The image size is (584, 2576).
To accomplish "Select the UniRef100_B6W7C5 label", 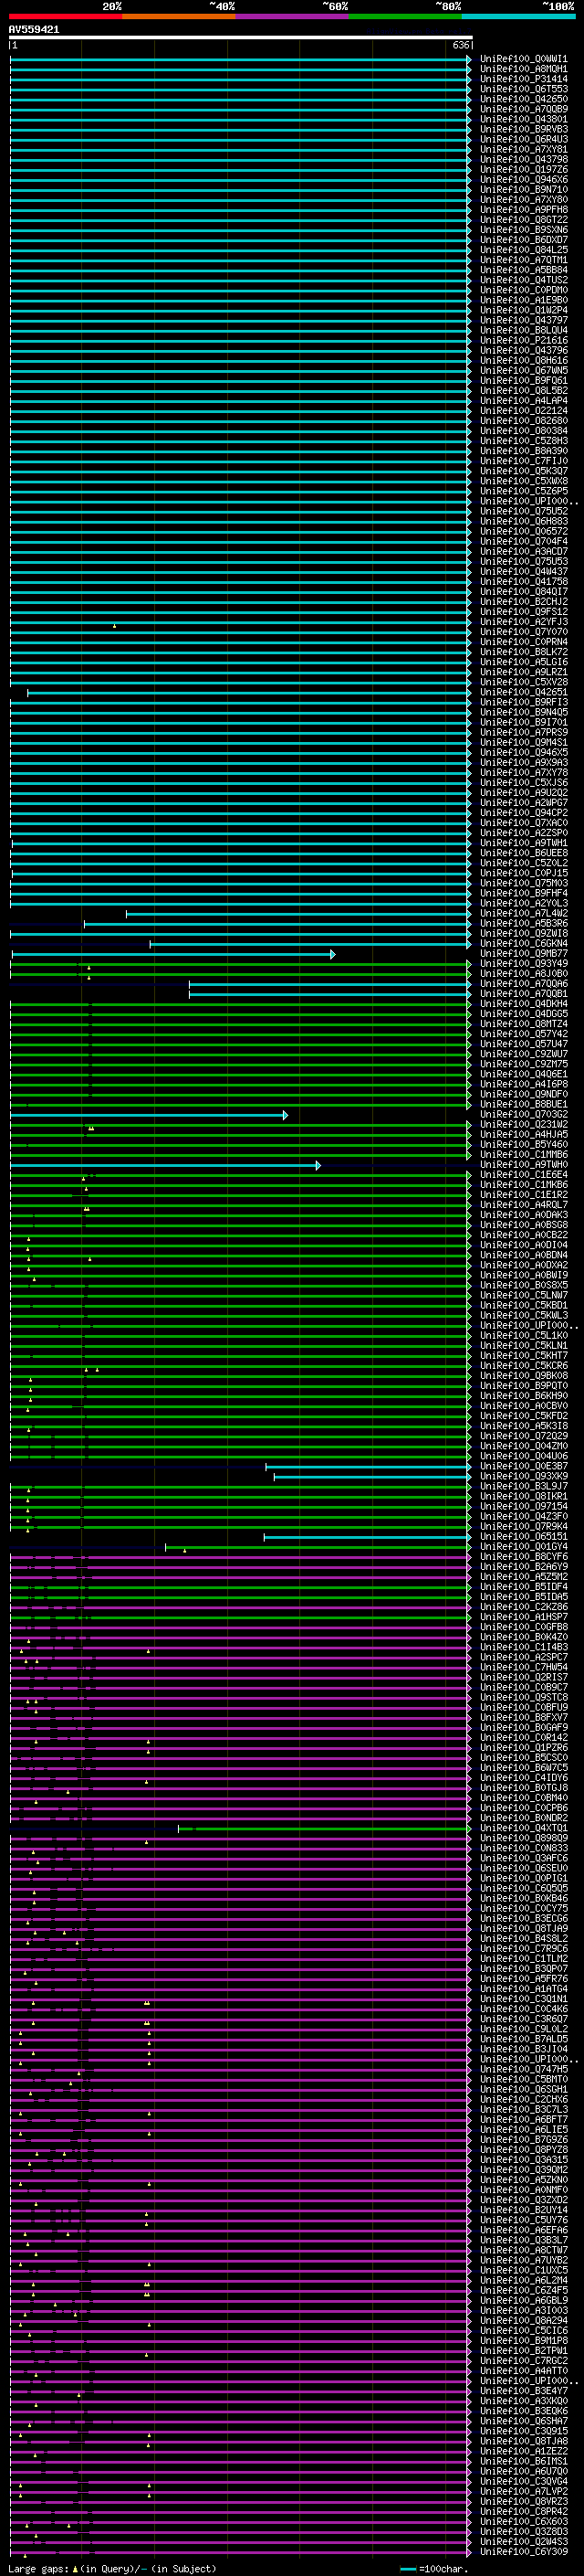I will tap(524, 1767).
